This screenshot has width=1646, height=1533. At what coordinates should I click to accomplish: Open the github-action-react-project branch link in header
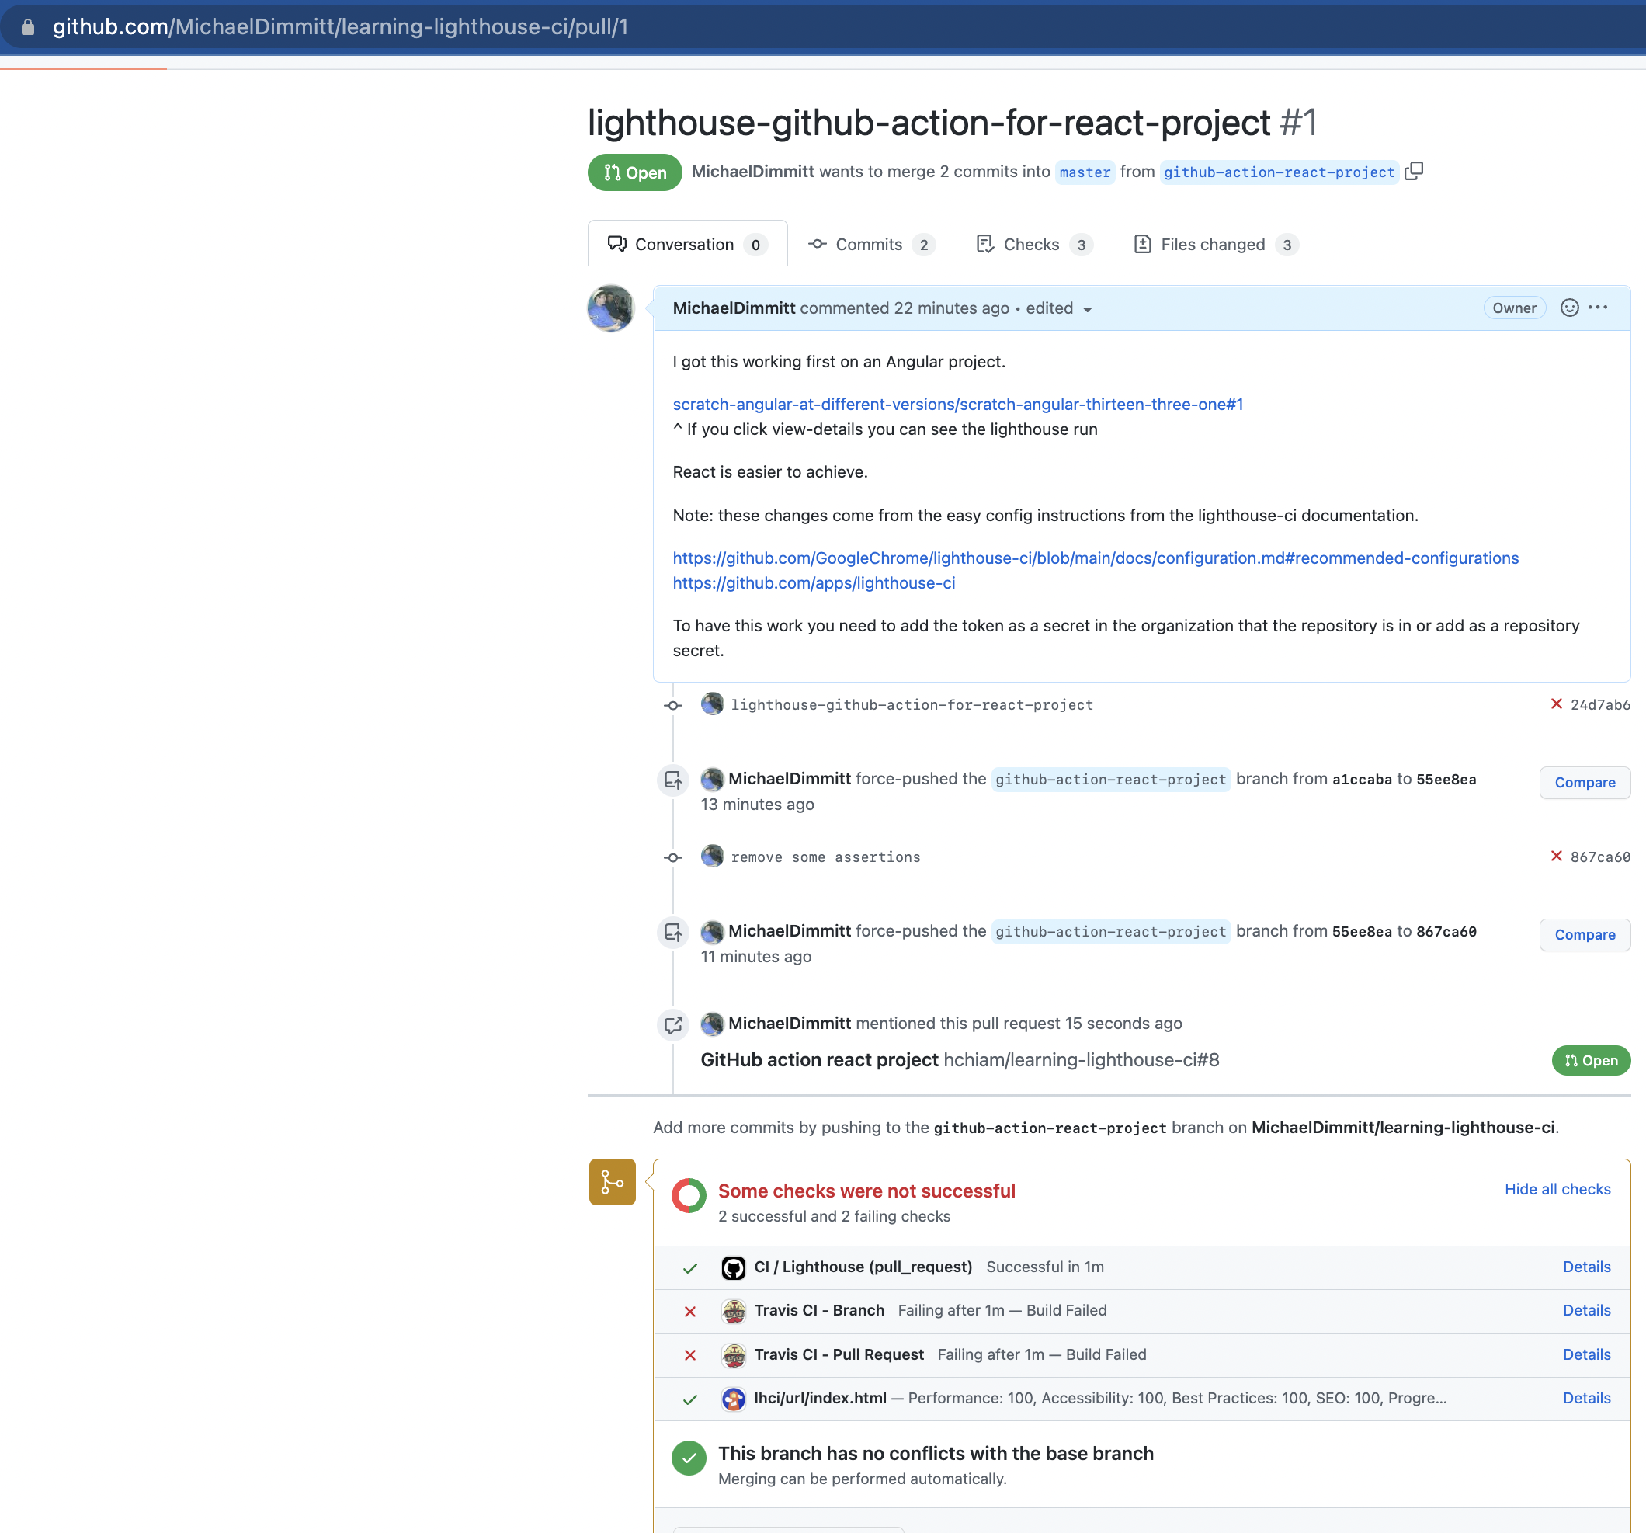pos(1279,172)
